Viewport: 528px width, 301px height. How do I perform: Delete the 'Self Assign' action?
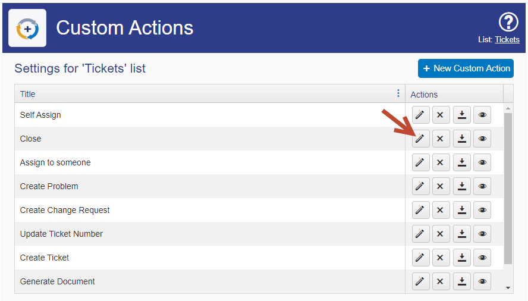point(441,115)
